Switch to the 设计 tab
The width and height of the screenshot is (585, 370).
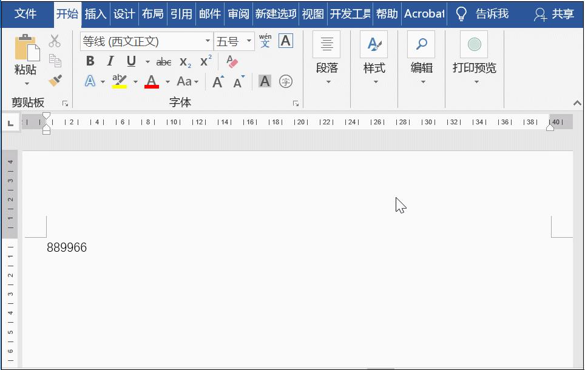[124, 13]
